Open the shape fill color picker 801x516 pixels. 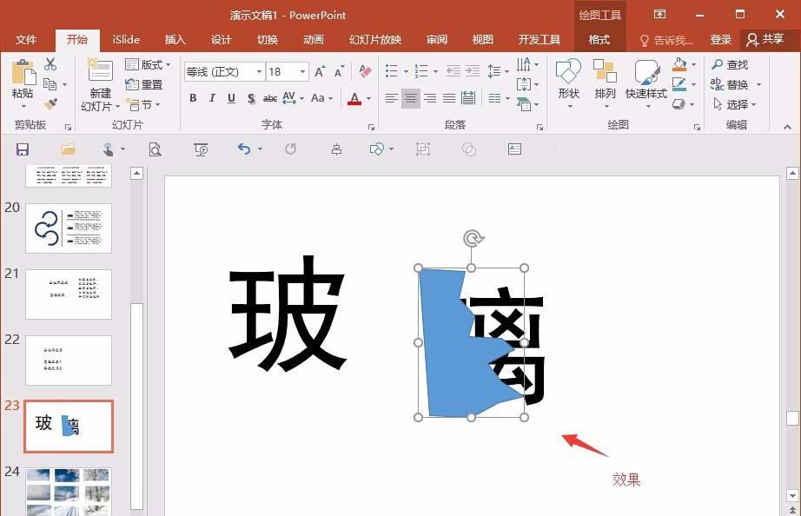point(680,64)
